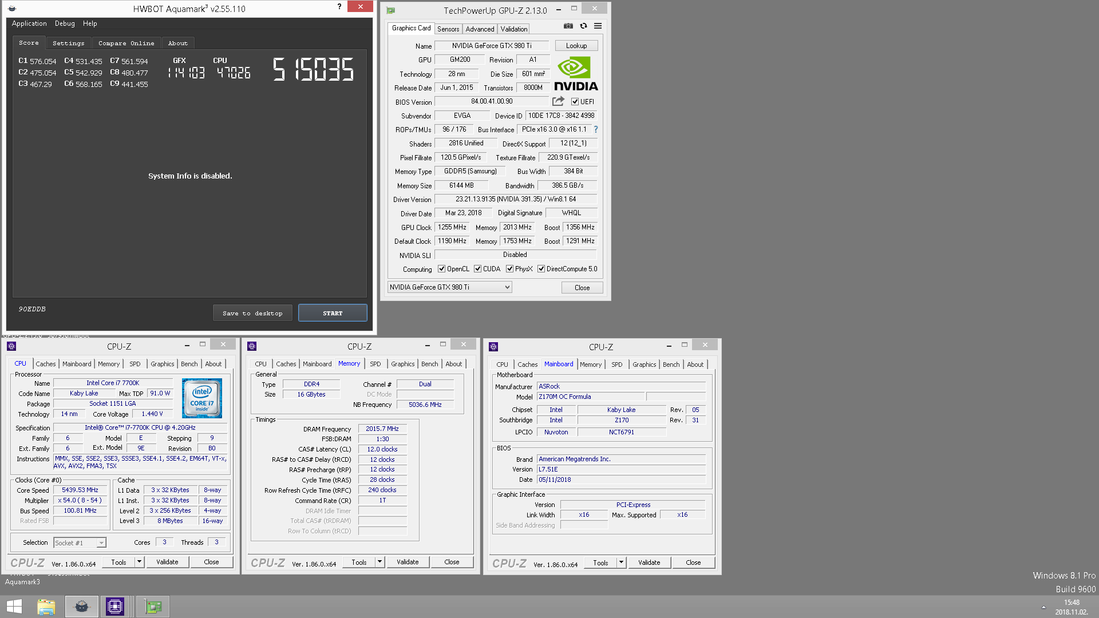Open SPD tab in CPU-Z Memory window
1099x618 pixels.
click(375, 364)
